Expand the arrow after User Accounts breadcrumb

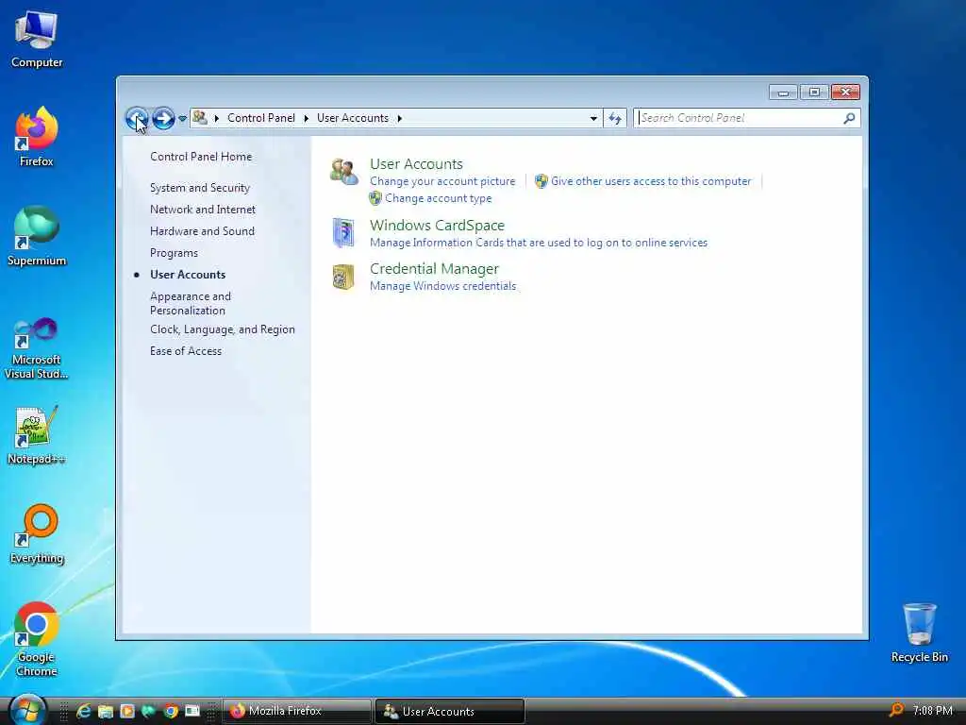click(399, 118)
